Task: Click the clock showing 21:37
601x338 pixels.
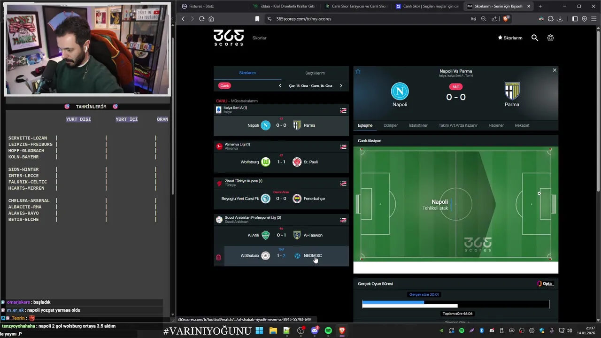Action: pyautogui.click(x=590, y=328)
